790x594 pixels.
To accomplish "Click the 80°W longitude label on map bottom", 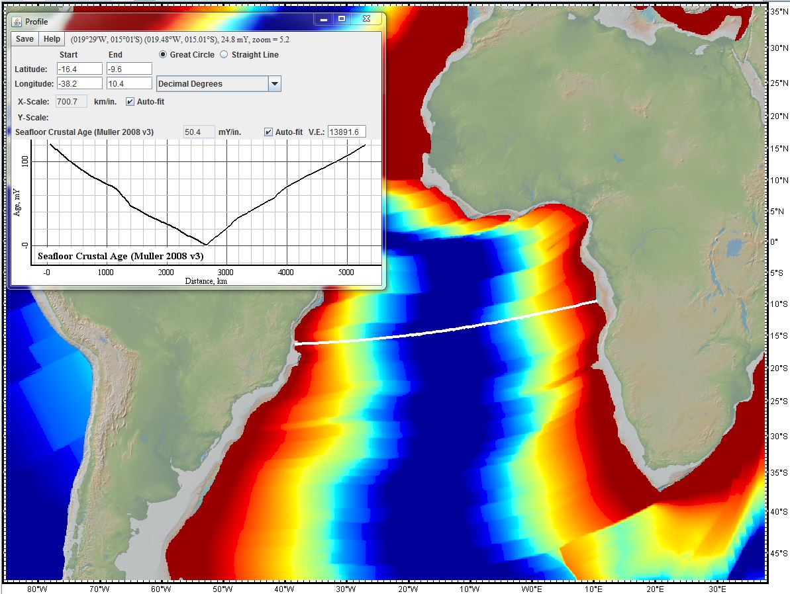I will point(37,589).
